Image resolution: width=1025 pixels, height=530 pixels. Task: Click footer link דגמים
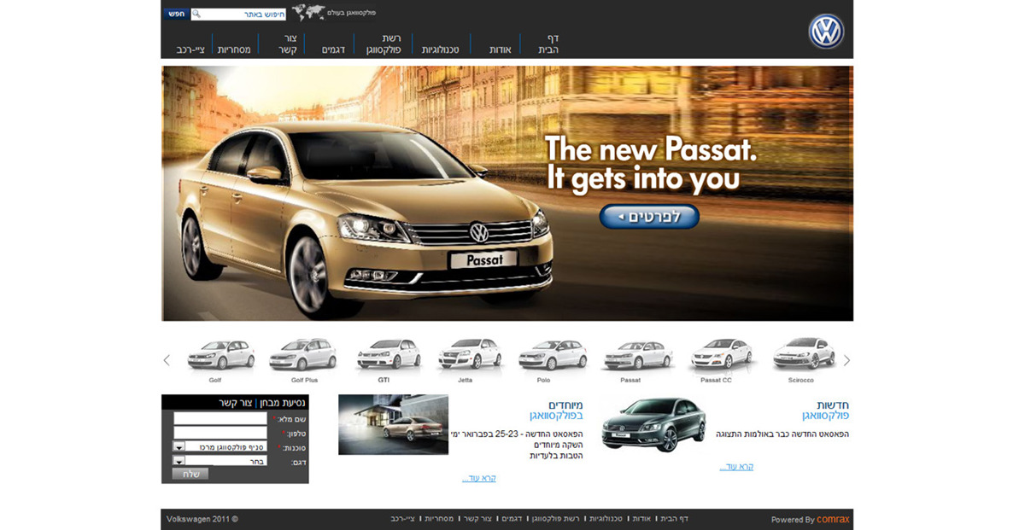click(x=512, y=519)
